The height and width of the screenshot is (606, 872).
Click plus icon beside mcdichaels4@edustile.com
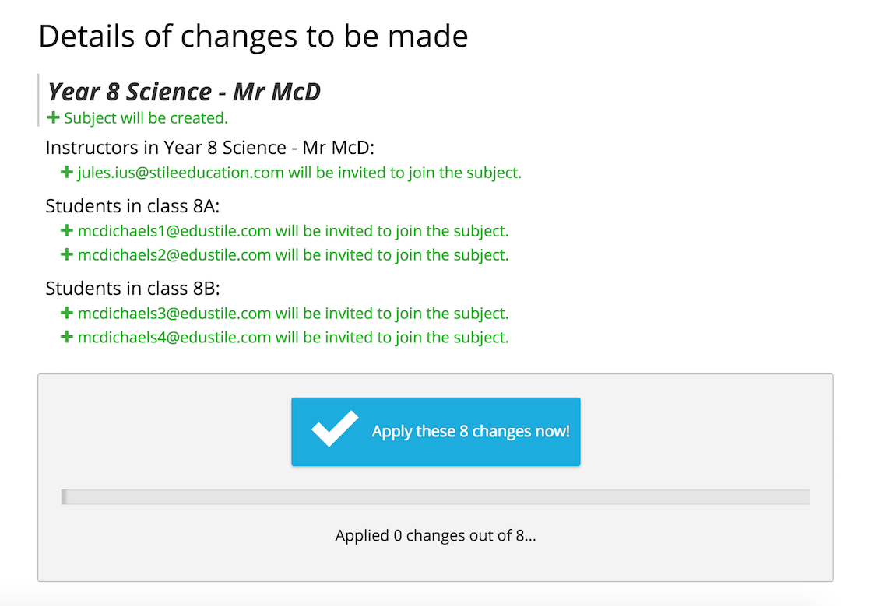pyautogui.click(x=67, y=337)
